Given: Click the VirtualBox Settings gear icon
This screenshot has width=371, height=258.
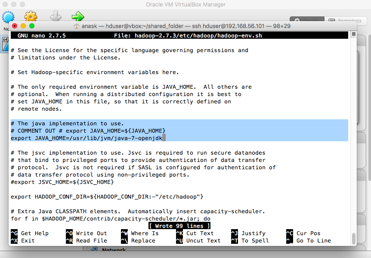Looking at the screenshot, I should pyautogui.click(x=31, y=16).
